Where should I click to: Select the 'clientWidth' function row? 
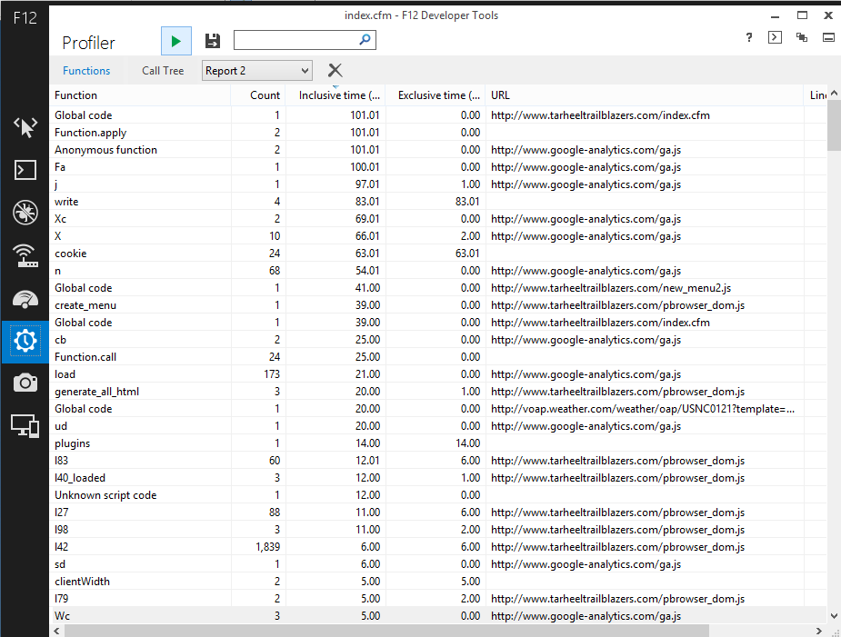(439, 582)
